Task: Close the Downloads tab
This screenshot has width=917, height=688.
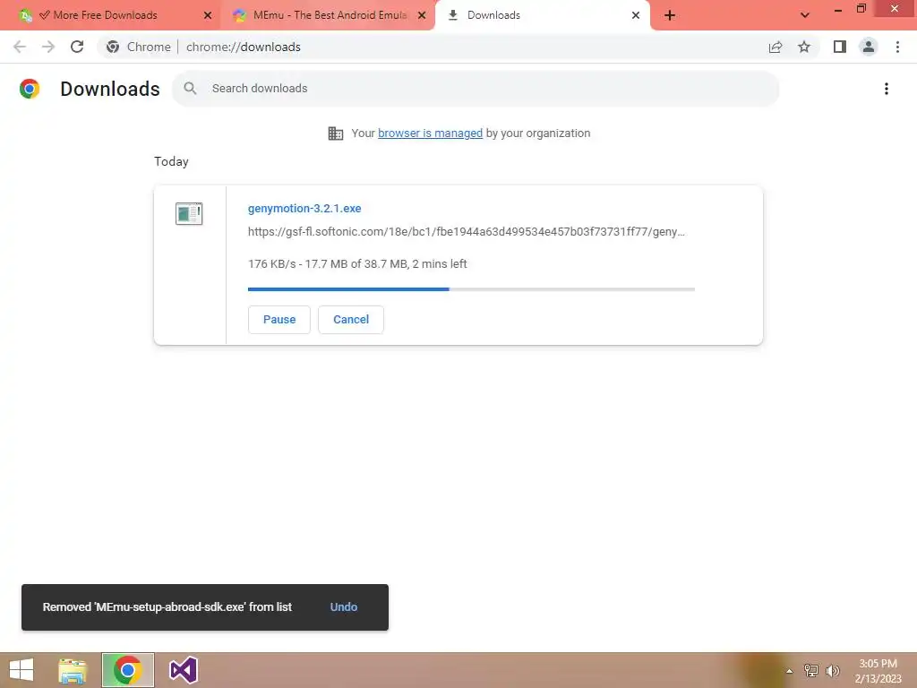Action: (x=636, y=15)
